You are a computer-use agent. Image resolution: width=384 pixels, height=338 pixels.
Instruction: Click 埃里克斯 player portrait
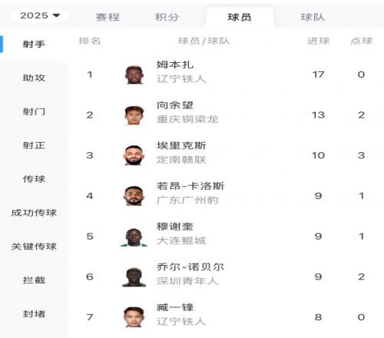click(x=134, y=155)
